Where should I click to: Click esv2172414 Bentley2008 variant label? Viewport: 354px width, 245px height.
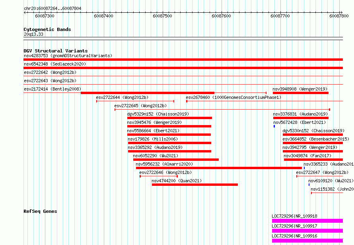tap(53, 89)
